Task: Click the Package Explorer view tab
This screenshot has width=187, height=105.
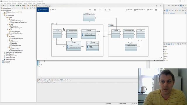Action: click(7, 8)
